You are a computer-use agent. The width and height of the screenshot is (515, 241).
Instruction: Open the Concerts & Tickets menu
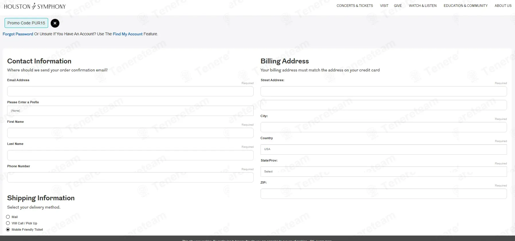coord(355,6)
